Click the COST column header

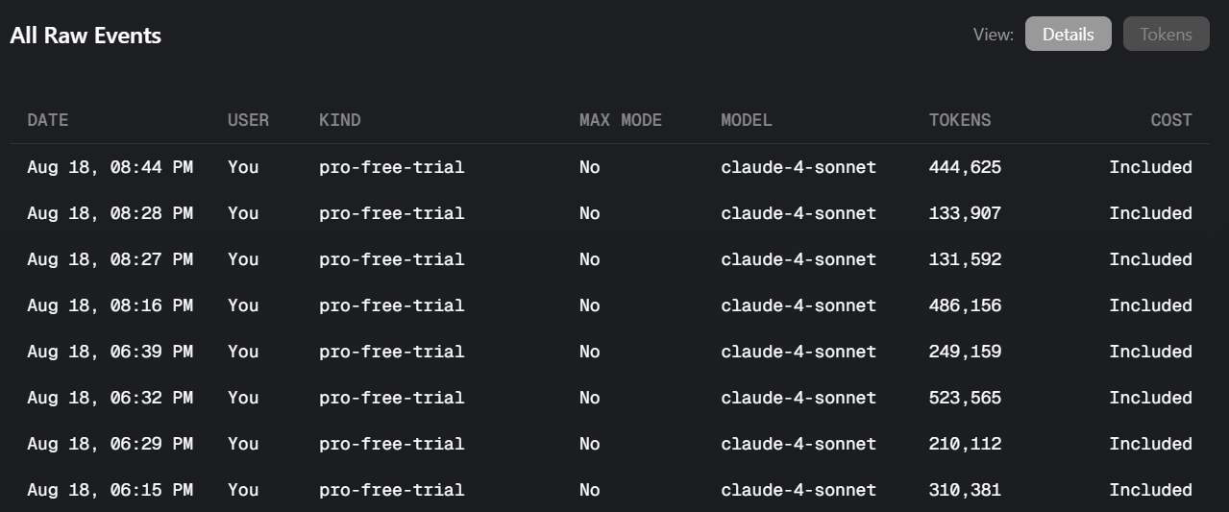(1170, 120)
